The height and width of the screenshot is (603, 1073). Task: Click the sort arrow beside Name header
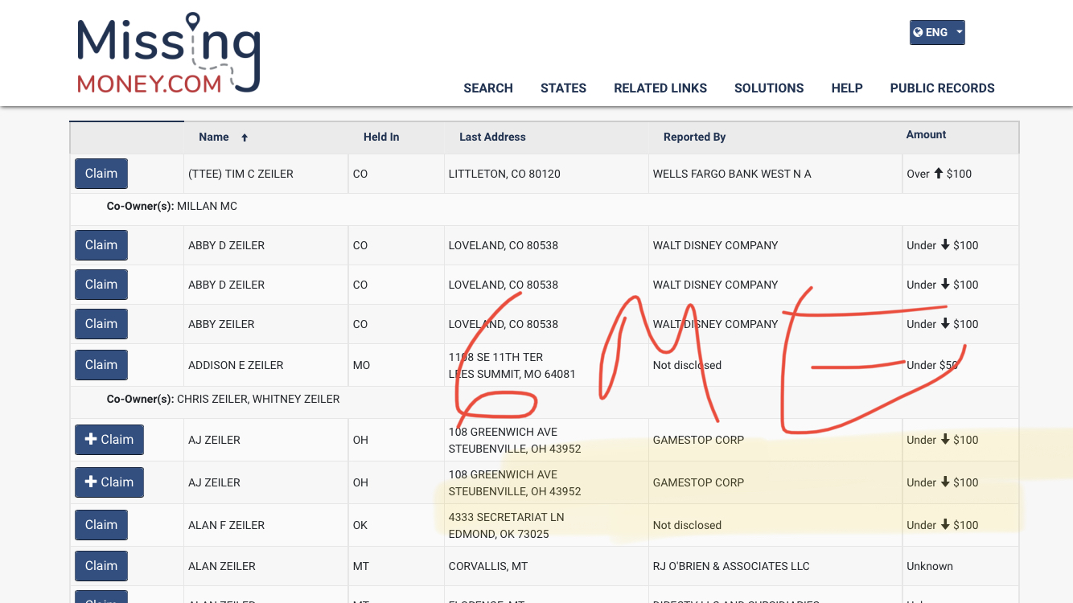point(245,137)
